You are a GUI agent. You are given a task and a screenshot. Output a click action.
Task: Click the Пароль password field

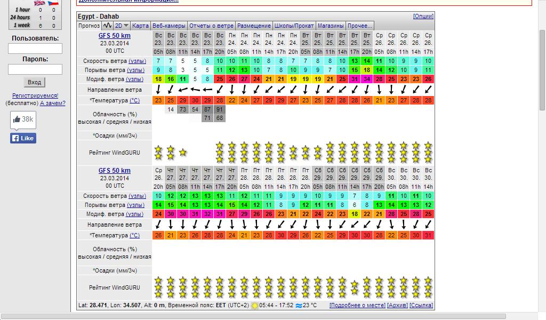pos(35,69)
